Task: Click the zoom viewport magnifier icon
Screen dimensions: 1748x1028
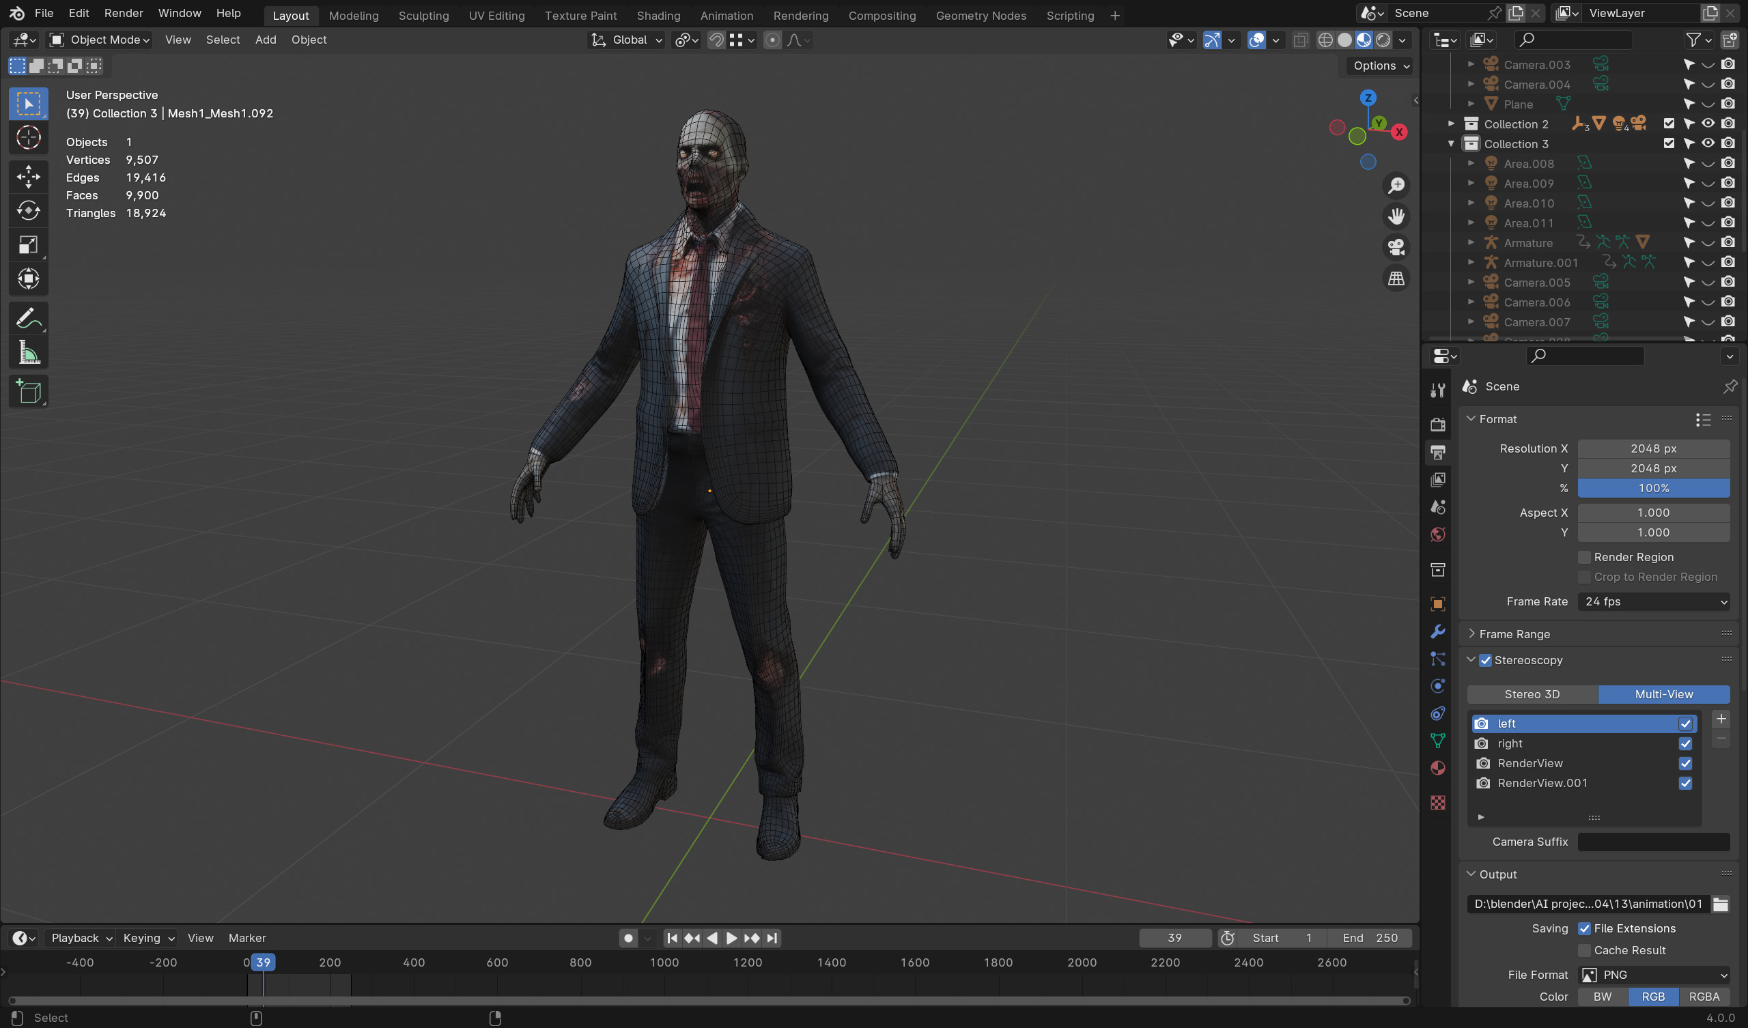Action: tap(1396, 186)
